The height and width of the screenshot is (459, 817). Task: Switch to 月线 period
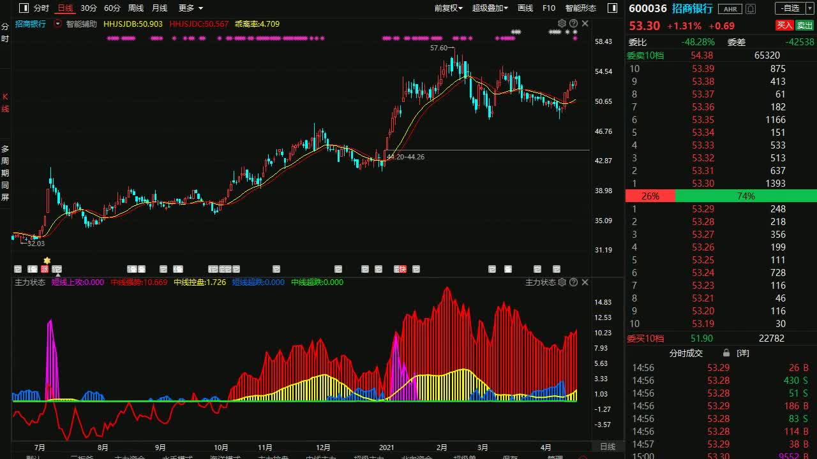[160, 8]
